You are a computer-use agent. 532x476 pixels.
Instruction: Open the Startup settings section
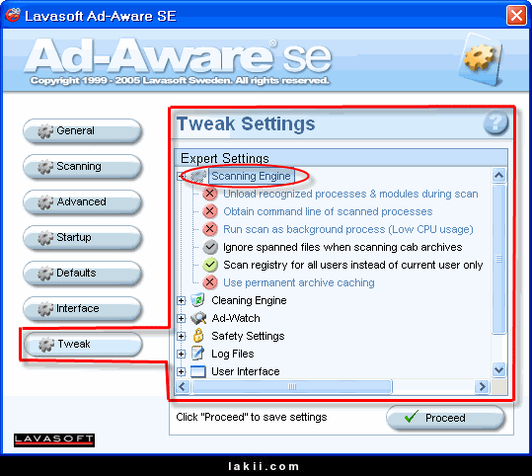tap(82, 237)
